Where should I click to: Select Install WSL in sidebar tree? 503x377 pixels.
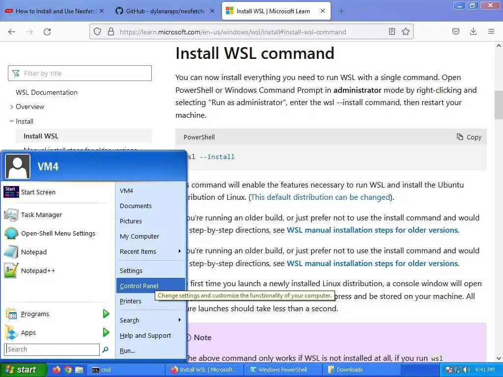pos(84,136)
